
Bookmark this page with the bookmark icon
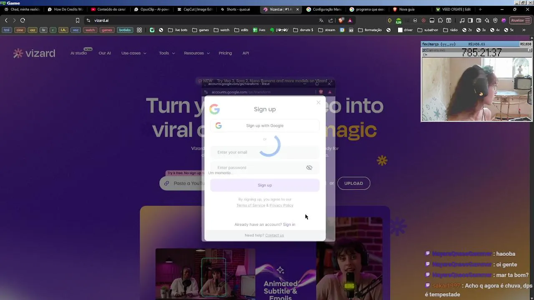(78, 20)
